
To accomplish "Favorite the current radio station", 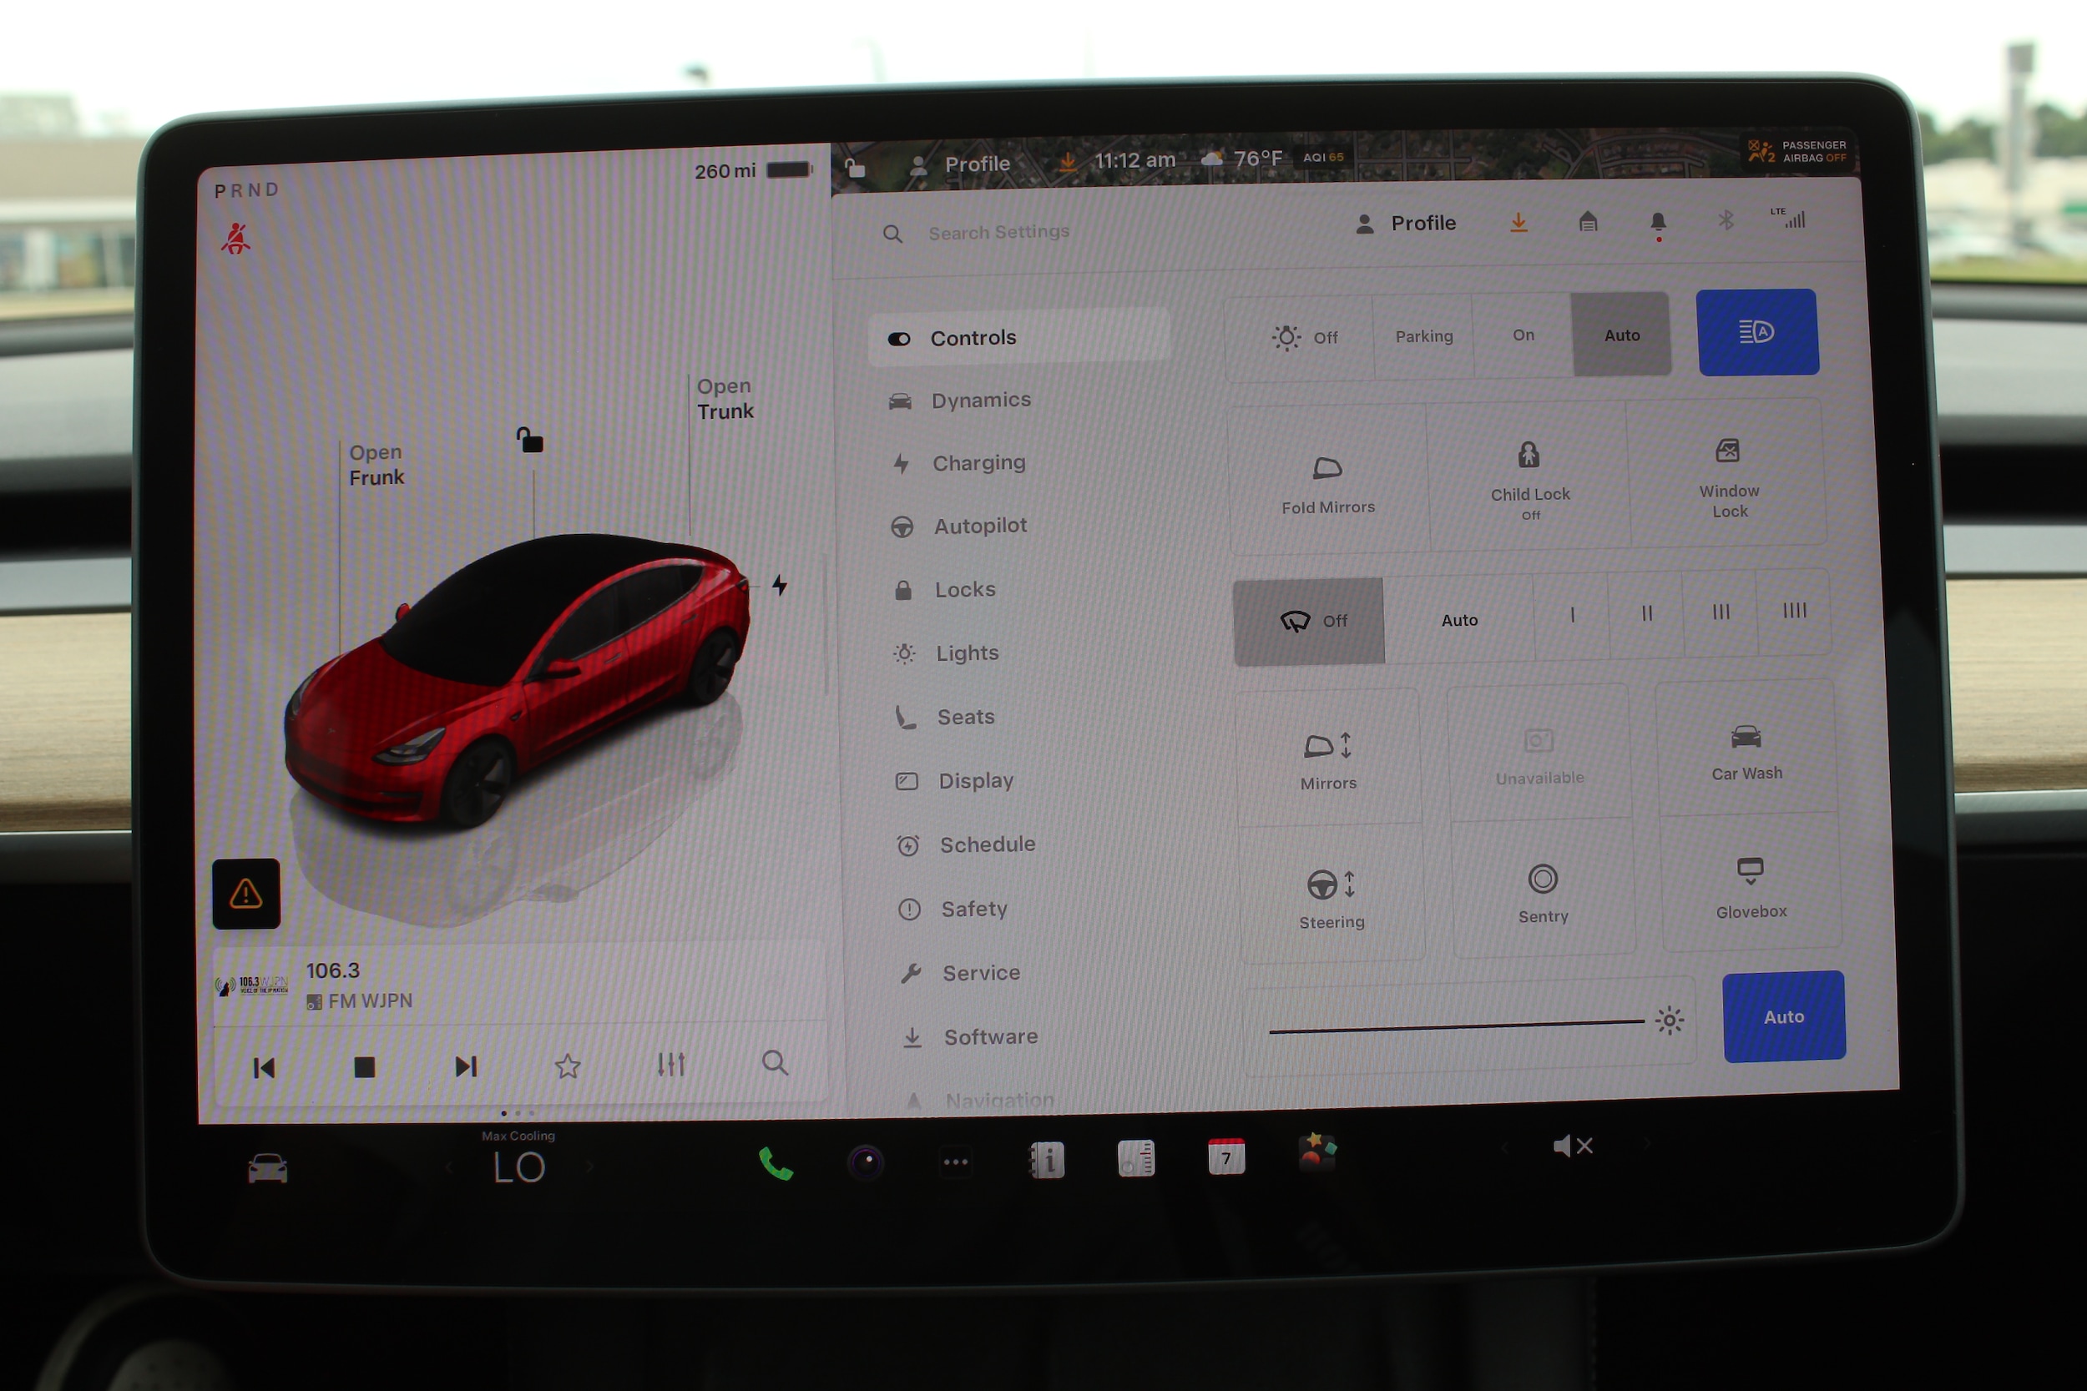I will tap(568, 1066).
